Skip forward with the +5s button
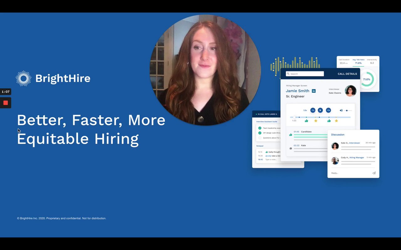 click(328, 110)
